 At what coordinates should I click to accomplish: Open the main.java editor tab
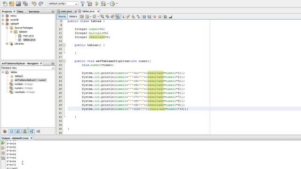click(x=66, y=11)
